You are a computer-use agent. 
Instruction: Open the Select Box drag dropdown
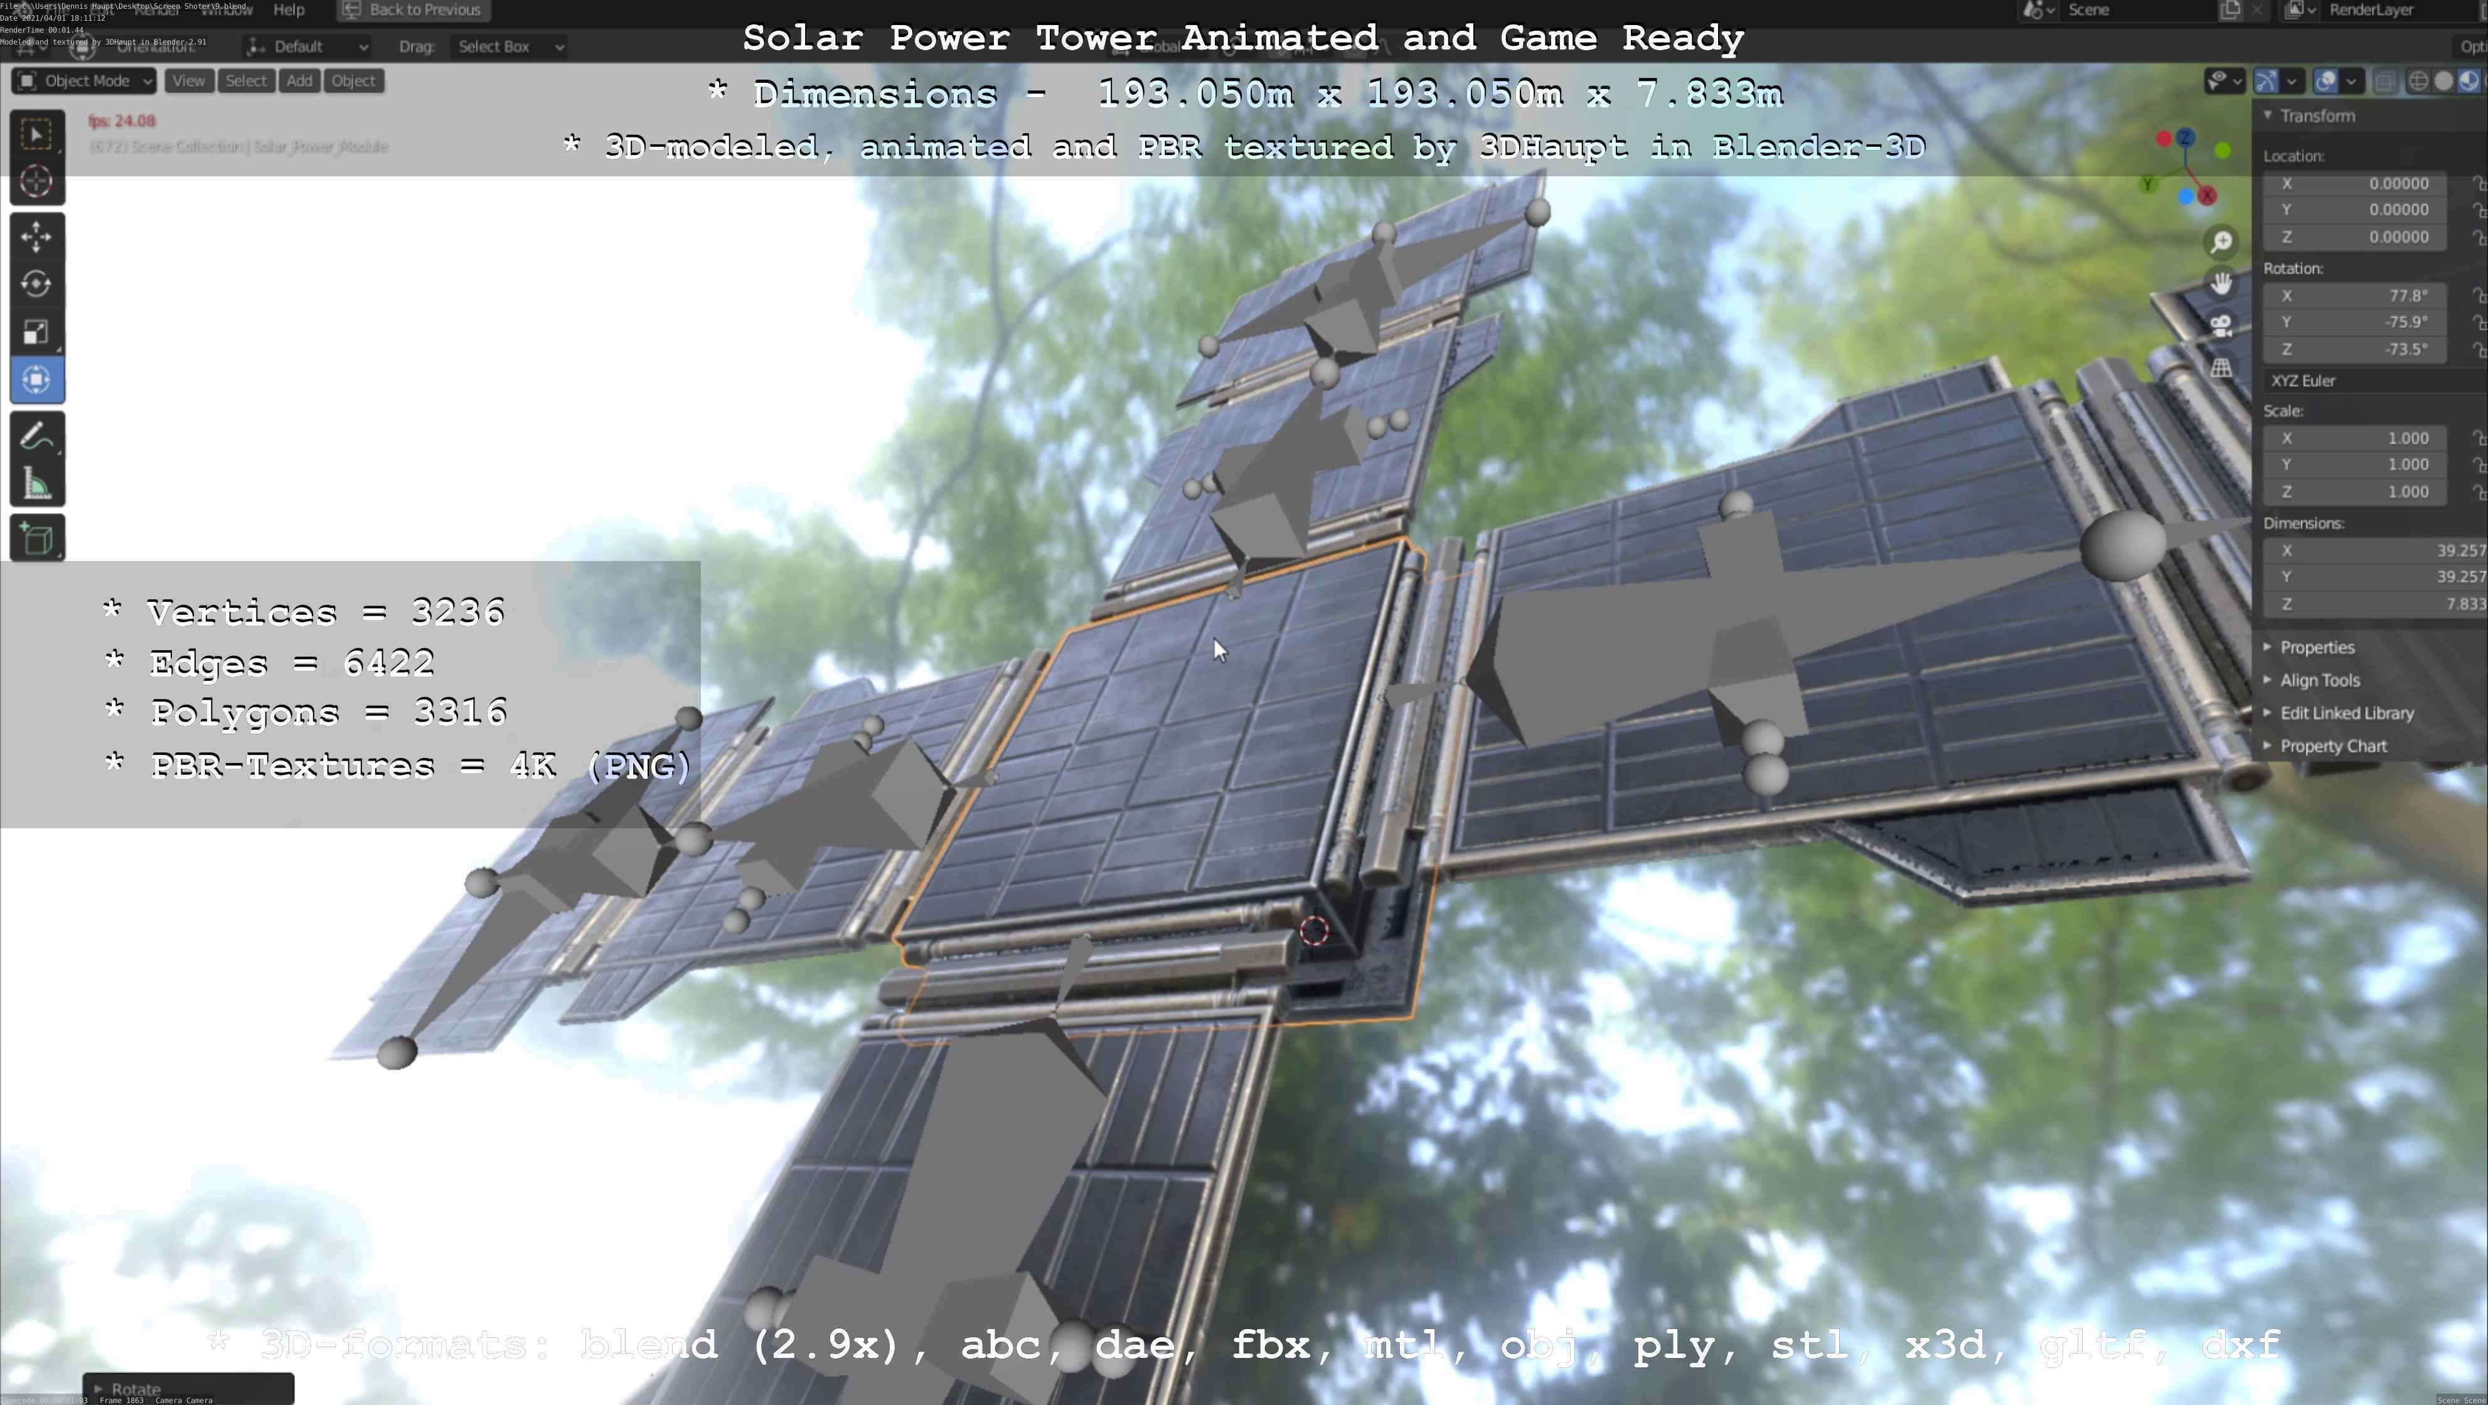(509, 46)
